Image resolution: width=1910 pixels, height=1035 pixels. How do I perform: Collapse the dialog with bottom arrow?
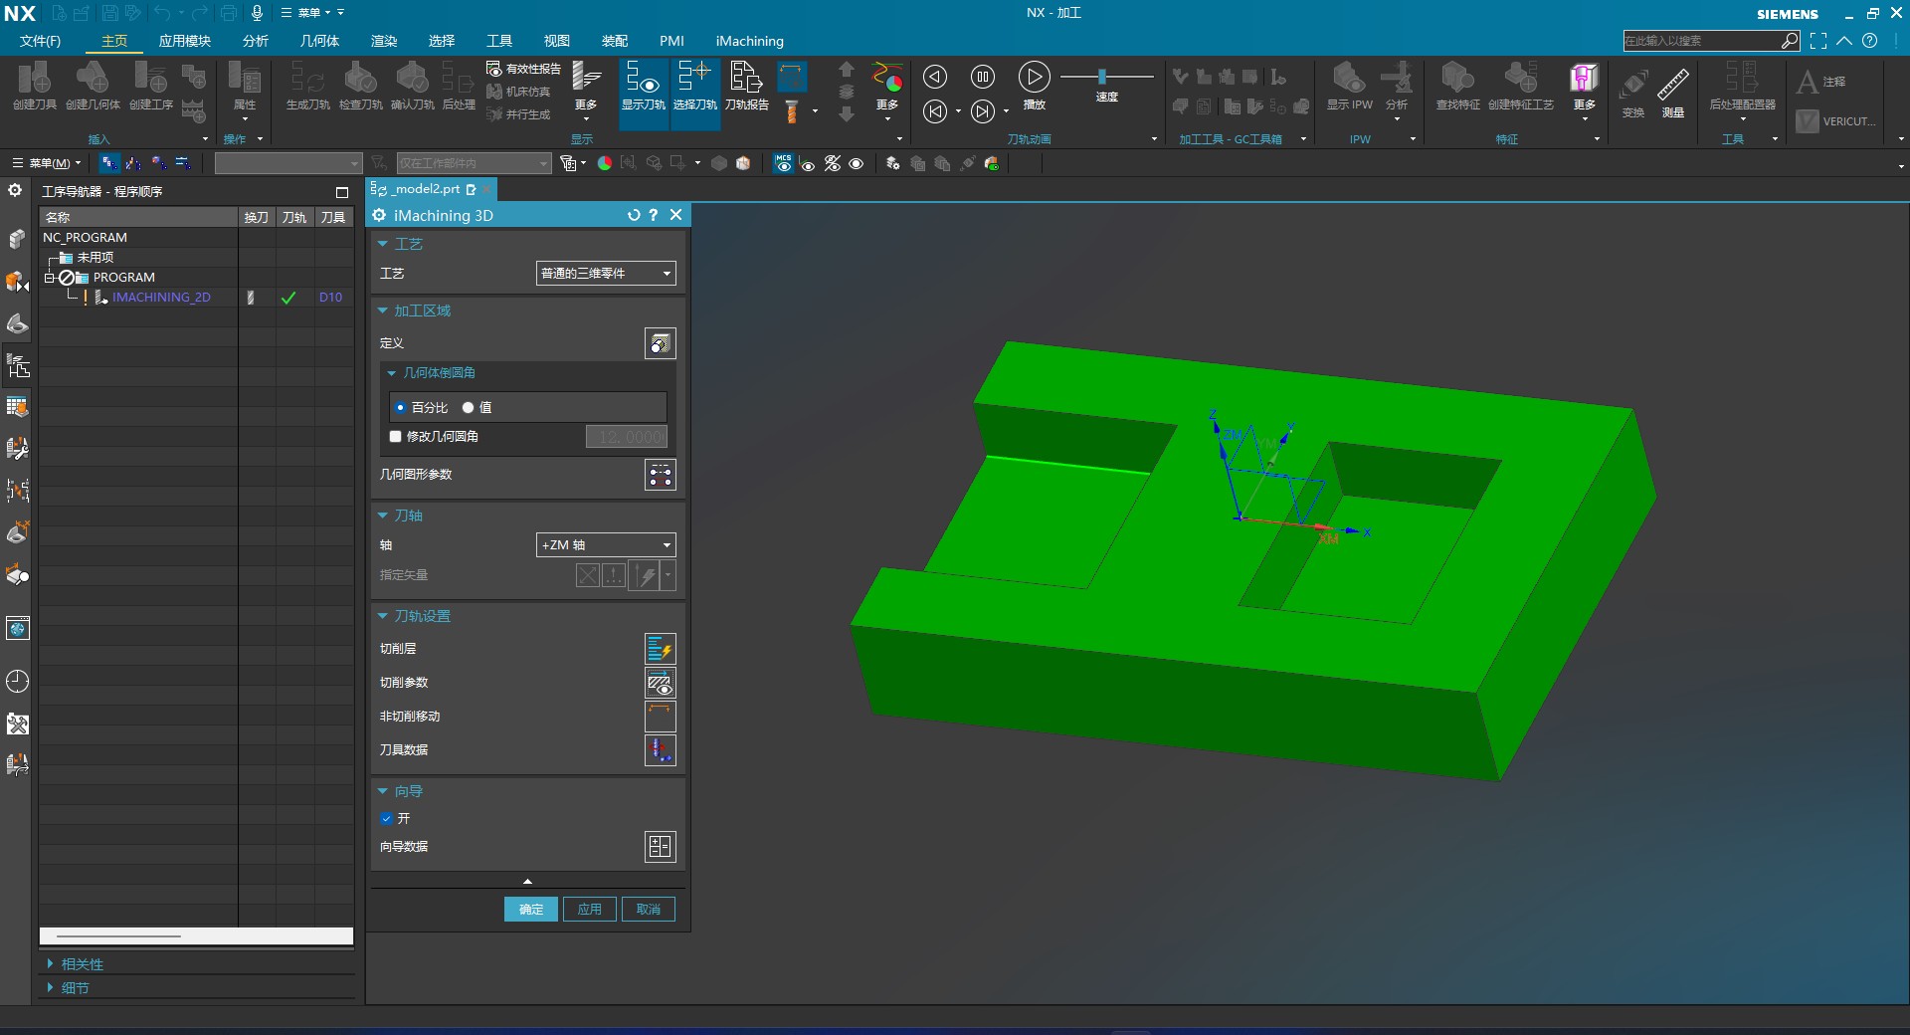pos(527,882)
